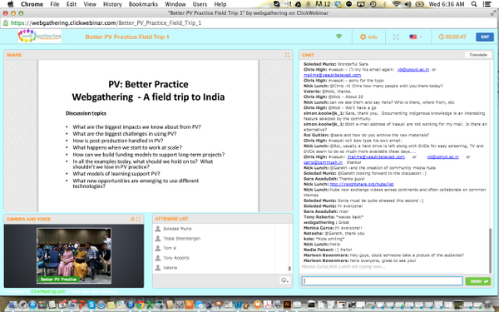499x312 pixels.
Task: Focus the chat message input field
Action: click(x=382, y=281)
